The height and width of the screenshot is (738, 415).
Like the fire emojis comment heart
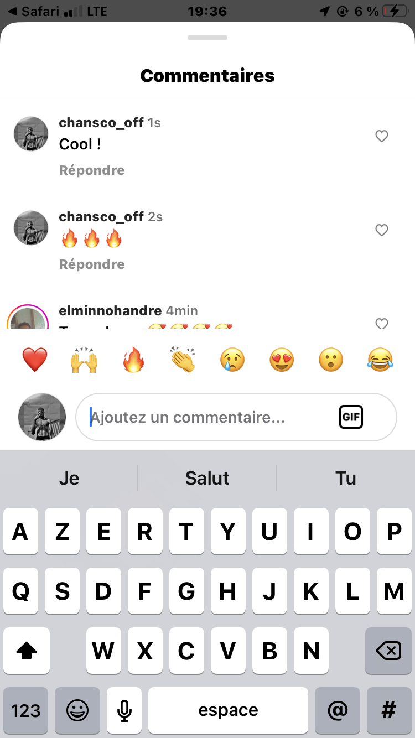(382, 230)
